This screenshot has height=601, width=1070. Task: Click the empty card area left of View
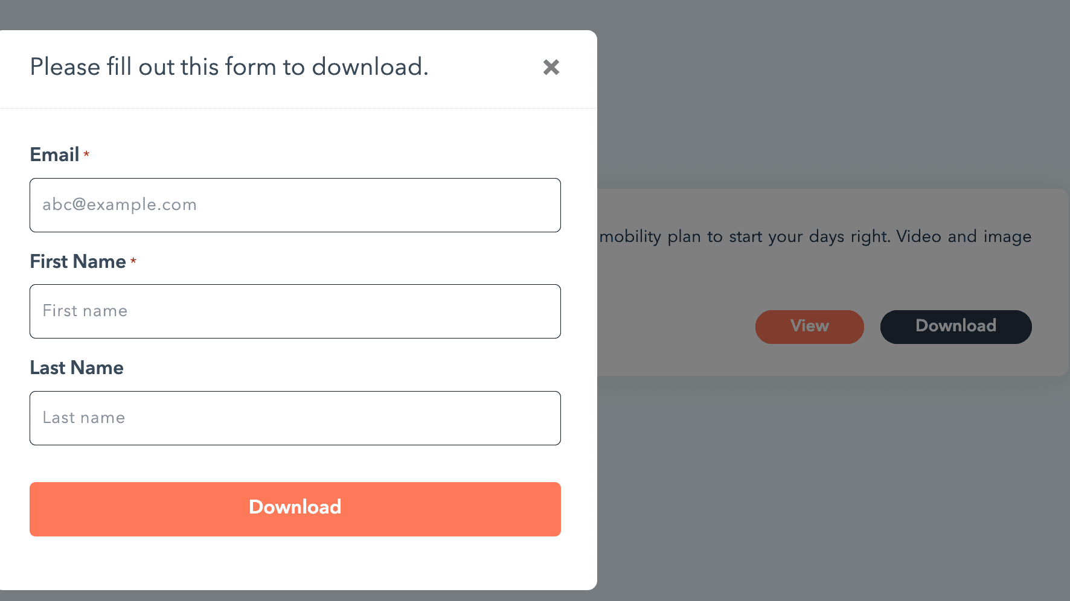tap(673, 327)
